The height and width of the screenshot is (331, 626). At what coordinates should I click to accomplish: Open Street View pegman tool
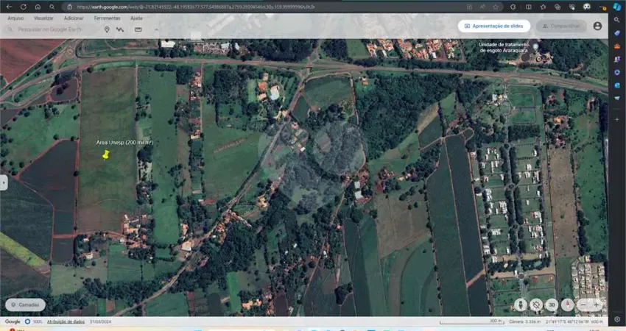521,305
